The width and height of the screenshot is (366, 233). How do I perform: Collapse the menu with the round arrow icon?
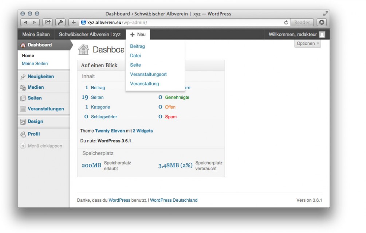23,146
